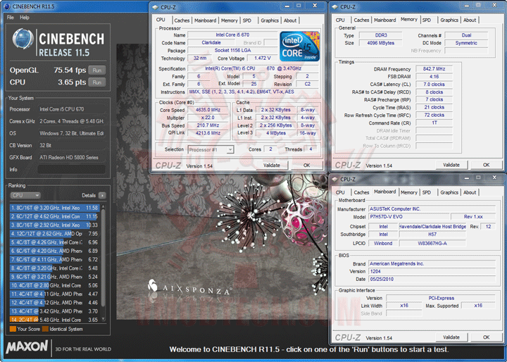Select ranking row 1. 8C/16T @ 3.20 GHz

tap(54, 208)
